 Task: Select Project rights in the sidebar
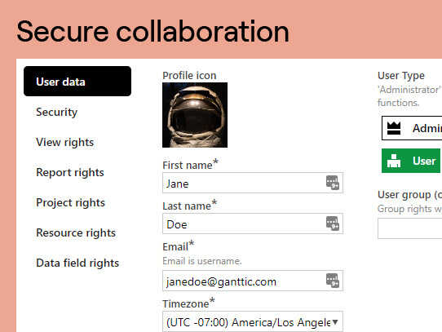click(x=70, y=202)
